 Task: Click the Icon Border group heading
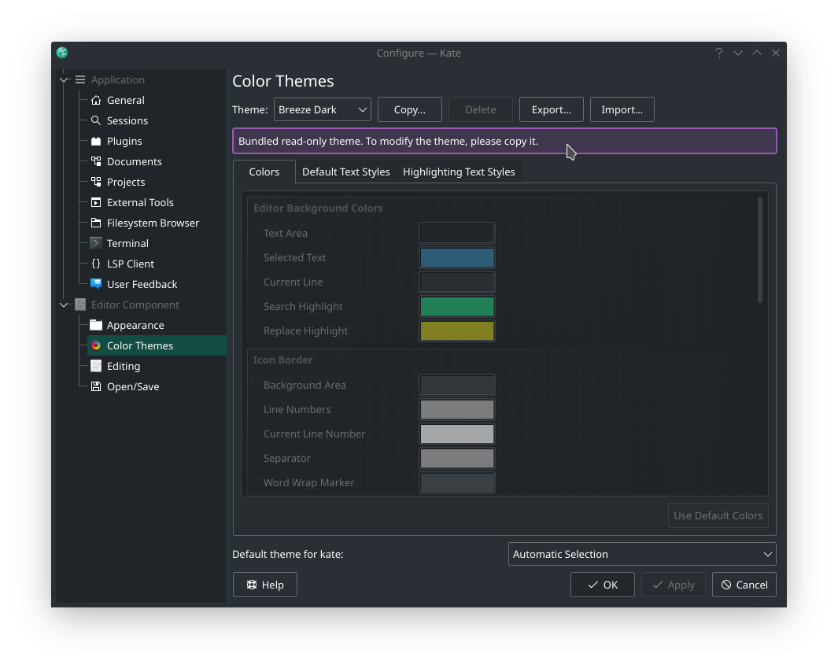(x=282, y=360)
